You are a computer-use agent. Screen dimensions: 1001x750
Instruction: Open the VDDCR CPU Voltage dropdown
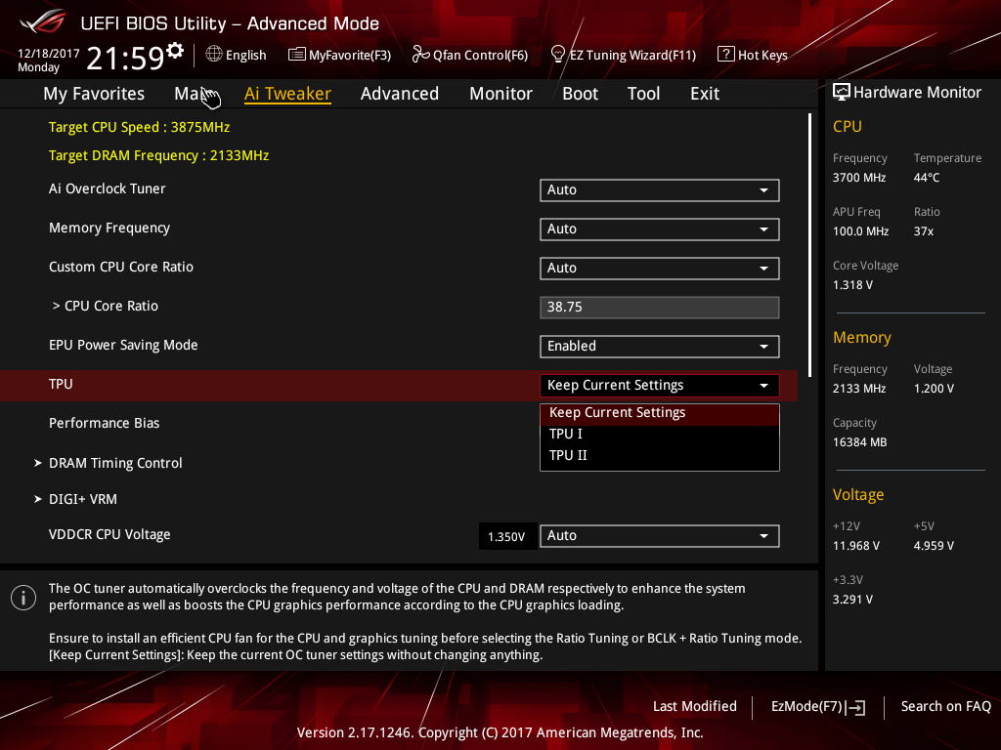coord(660,536)
